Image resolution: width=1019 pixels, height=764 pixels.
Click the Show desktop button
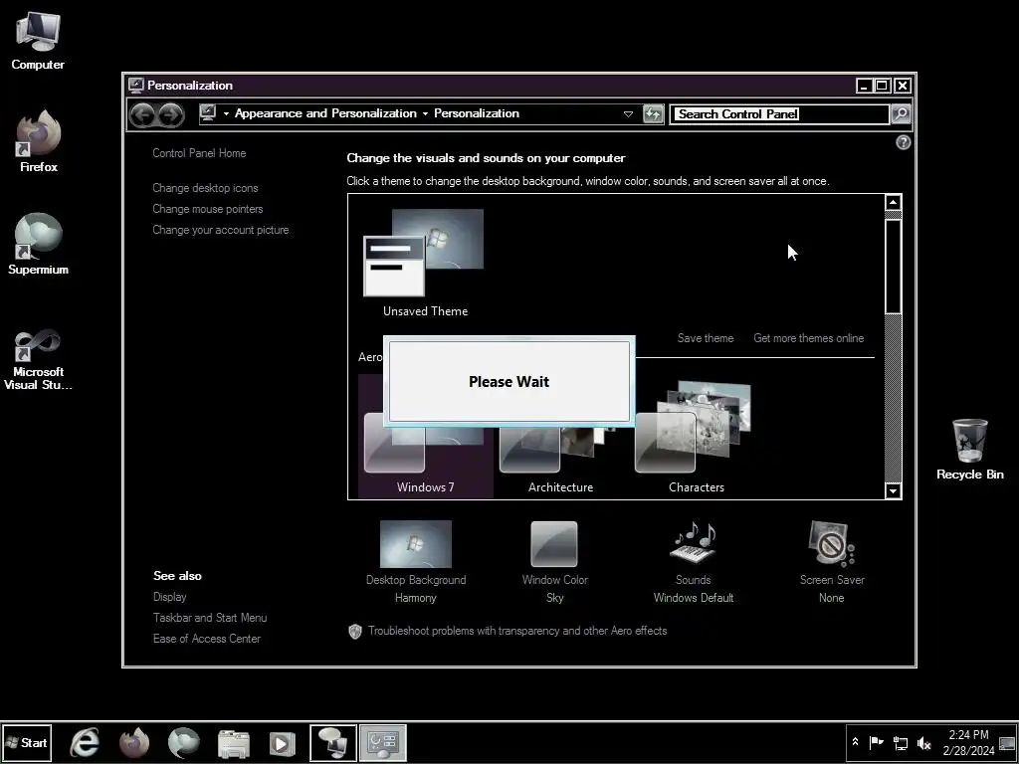(x=1008, y=742)
